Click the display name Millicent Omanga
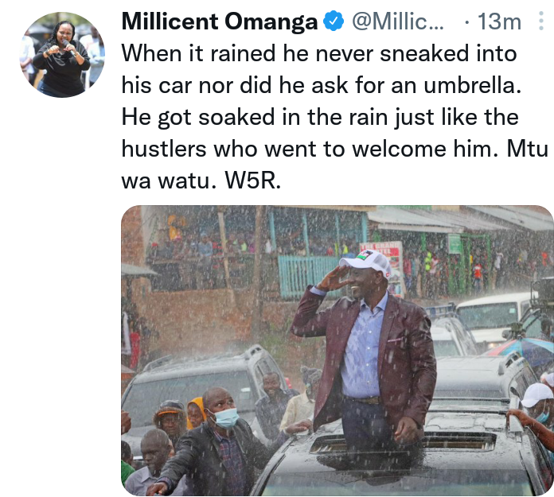 tap(220, 21)
